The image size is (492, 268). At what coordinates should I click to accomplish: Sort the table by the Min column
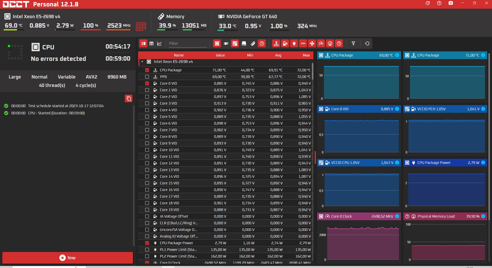click(250, 55)
